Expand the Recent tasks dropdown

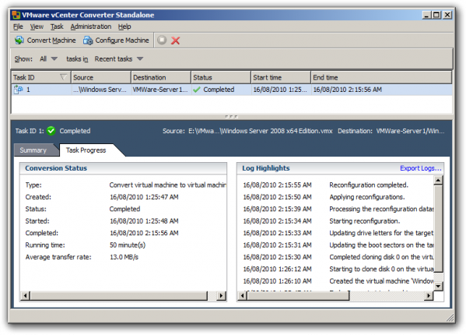(119, 59)
